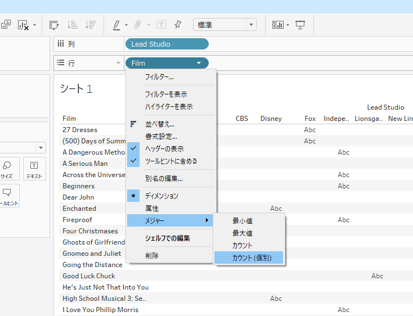Click the tooltip marks card button
The height and width of the screenshot is (316, 413).
[8, 196]
